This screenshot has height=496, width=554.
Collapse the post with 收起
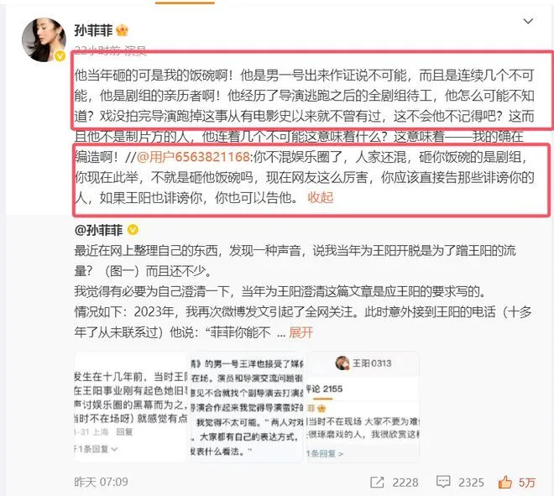321,197
